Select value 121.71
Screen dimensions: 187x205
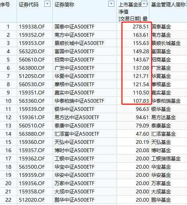click(141, 76)
